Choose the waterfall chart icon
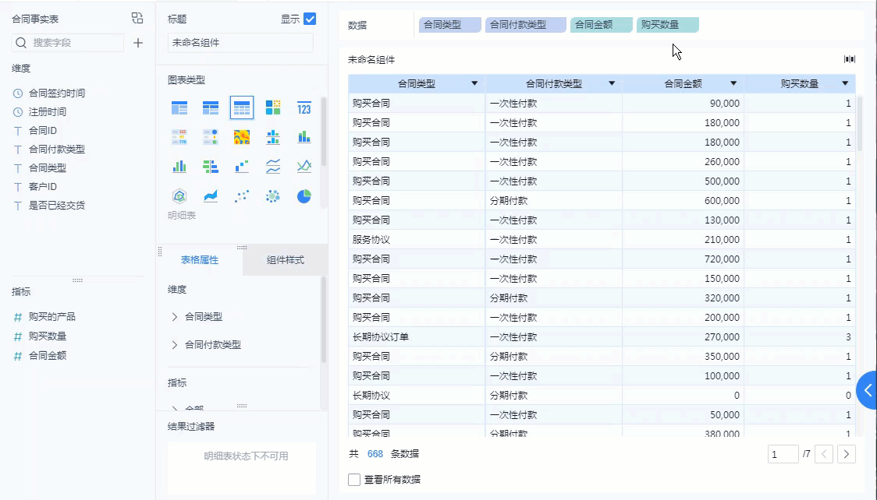Viewport: 877px width, 500px height. coord(242,167)
